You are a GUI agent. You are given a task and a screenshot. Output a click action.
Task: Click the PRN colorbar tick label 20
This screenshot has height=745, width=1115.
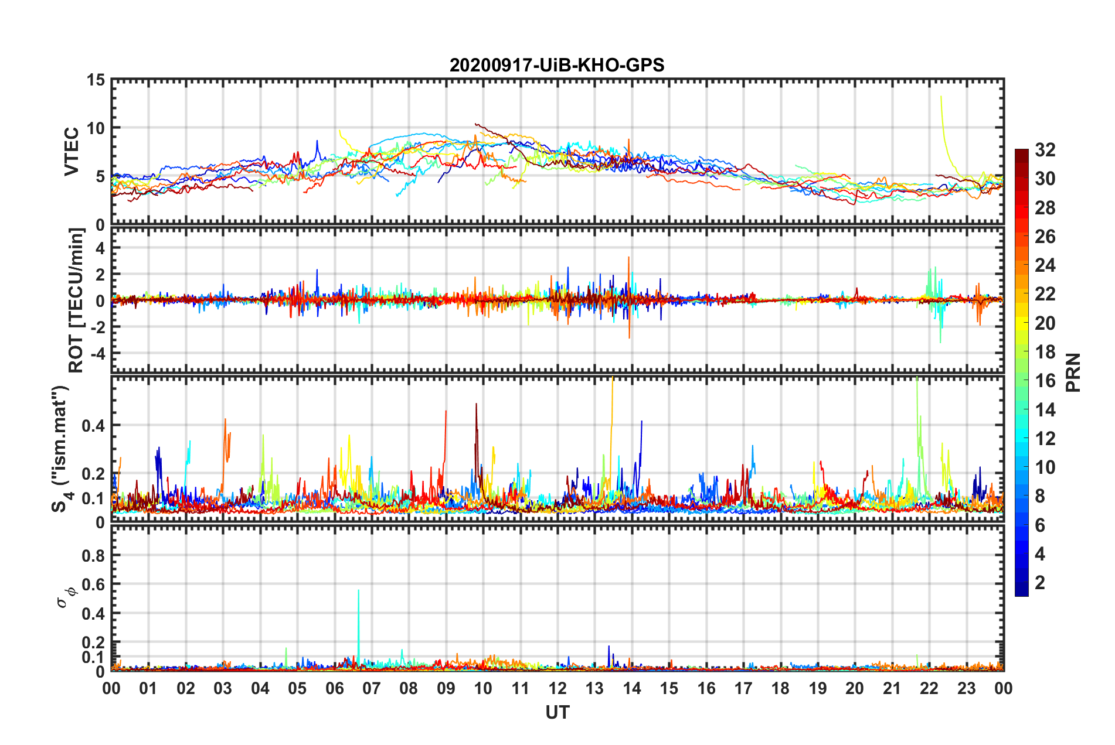[1045, 323]
